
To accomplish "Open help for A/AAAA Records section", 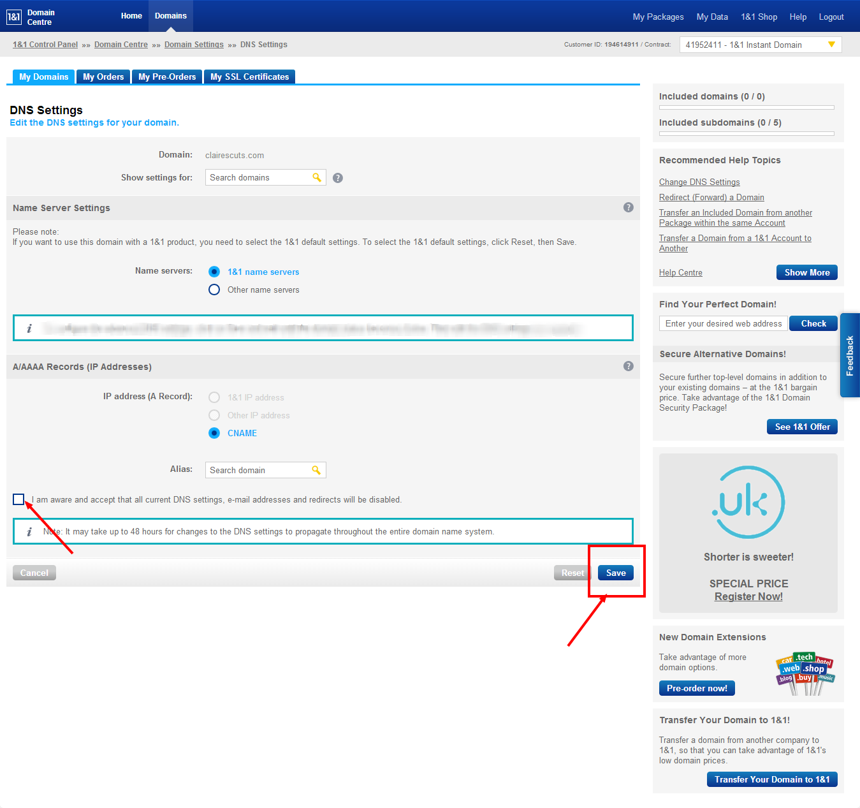I will [x=628, y=366].
